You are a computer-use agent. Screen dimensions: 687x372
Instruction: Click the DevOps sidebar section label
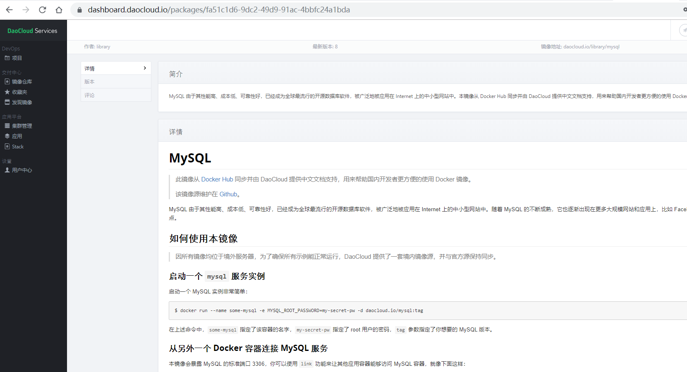(11, 49)
